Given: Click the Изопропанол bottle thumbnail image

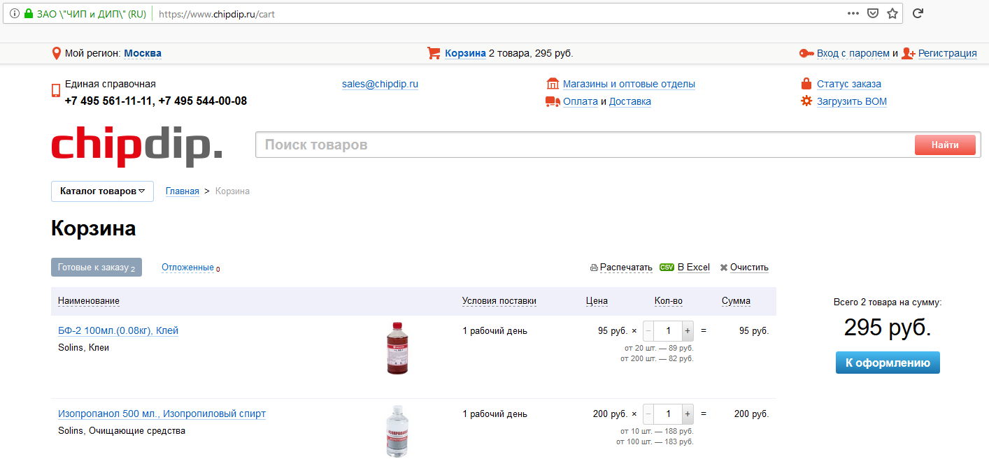Looking at the screenshot, I should 397,432.
